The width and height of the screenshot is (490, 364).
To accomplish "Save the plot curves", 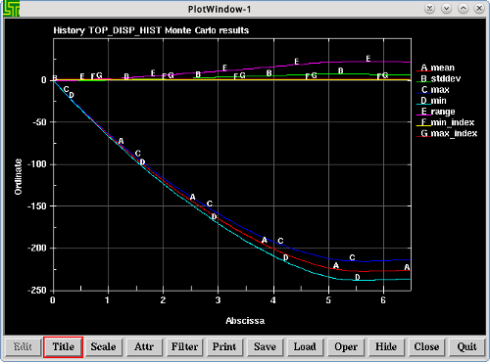I will tap(266, 347).
